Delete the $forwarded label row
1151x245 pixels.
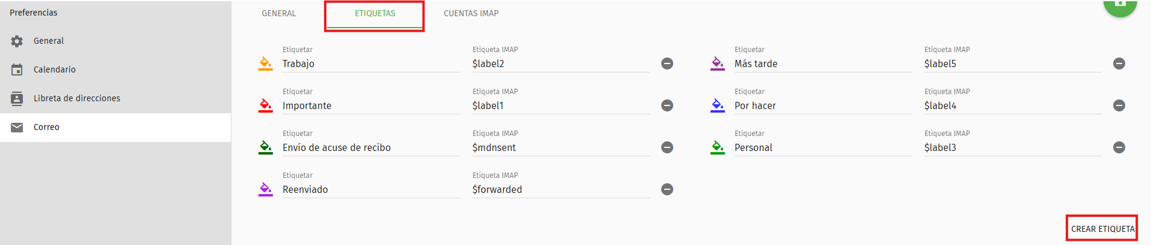coord(667,189)
